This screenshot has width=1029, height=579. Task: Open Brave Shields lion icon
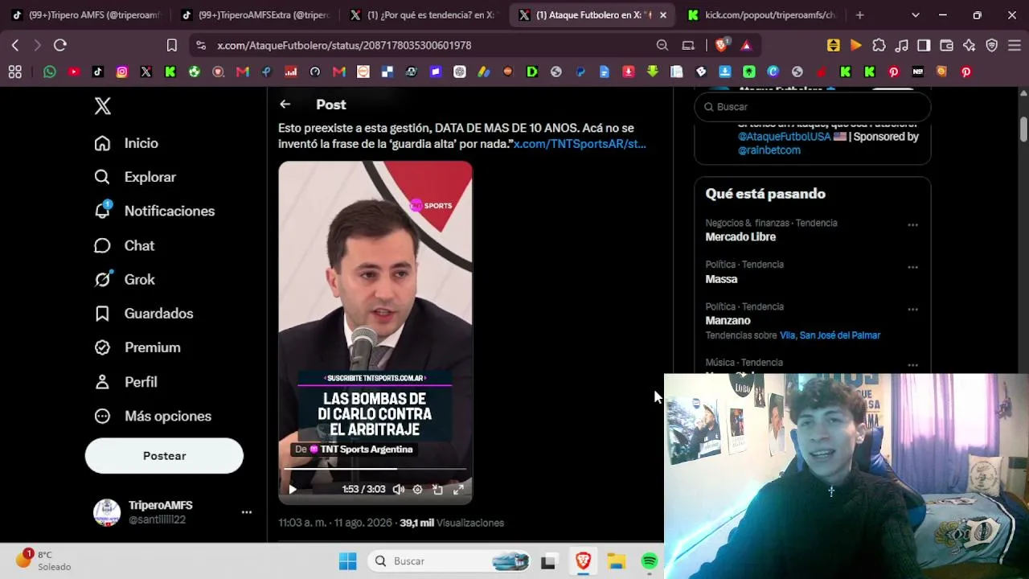click(721, 45)
